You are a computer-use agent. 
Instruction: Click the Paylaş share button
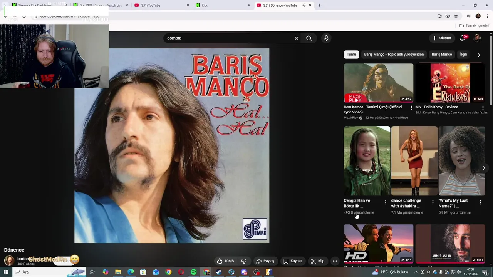pos(265,261)
